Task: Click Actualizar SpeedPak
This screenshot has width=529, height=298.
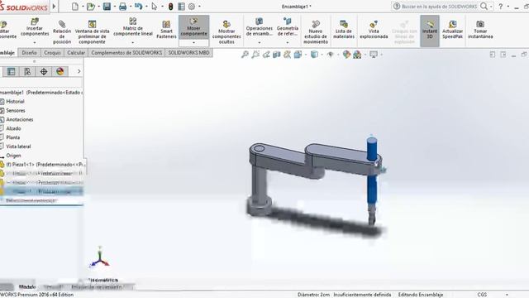Action: (452, 30)
